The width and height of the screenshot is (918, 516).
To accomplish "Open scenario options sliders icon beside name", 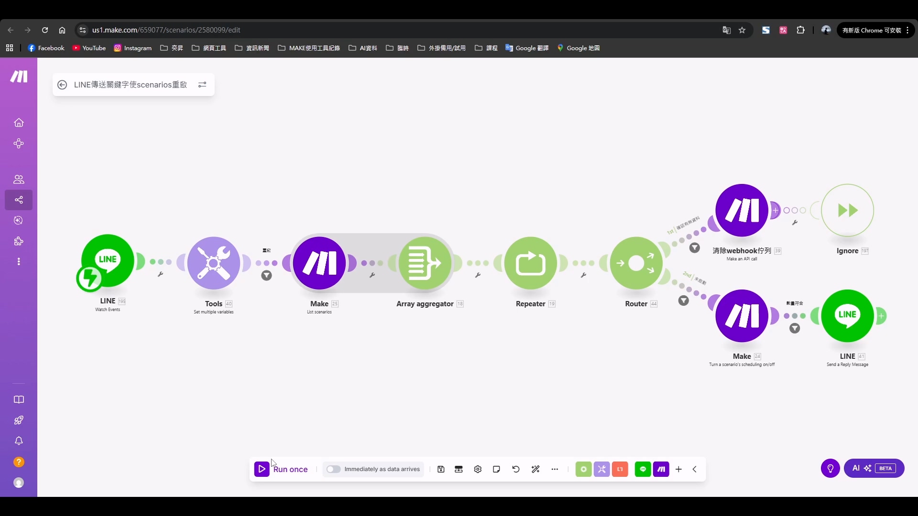I will tap(202, 85).
